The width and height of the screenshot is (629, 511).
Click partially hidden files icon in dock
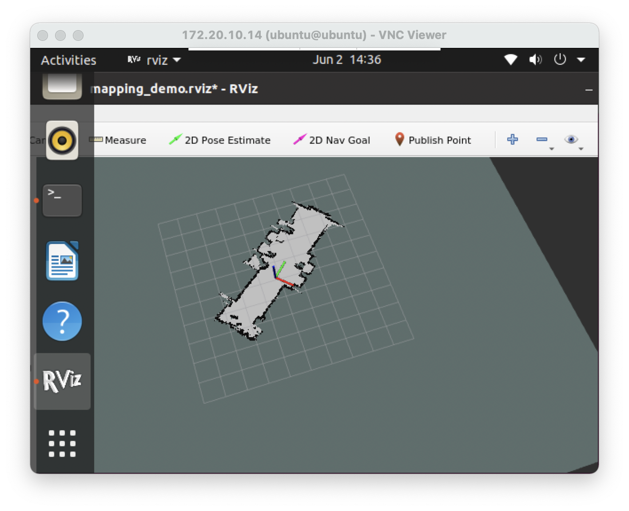(x=62, y=86)
